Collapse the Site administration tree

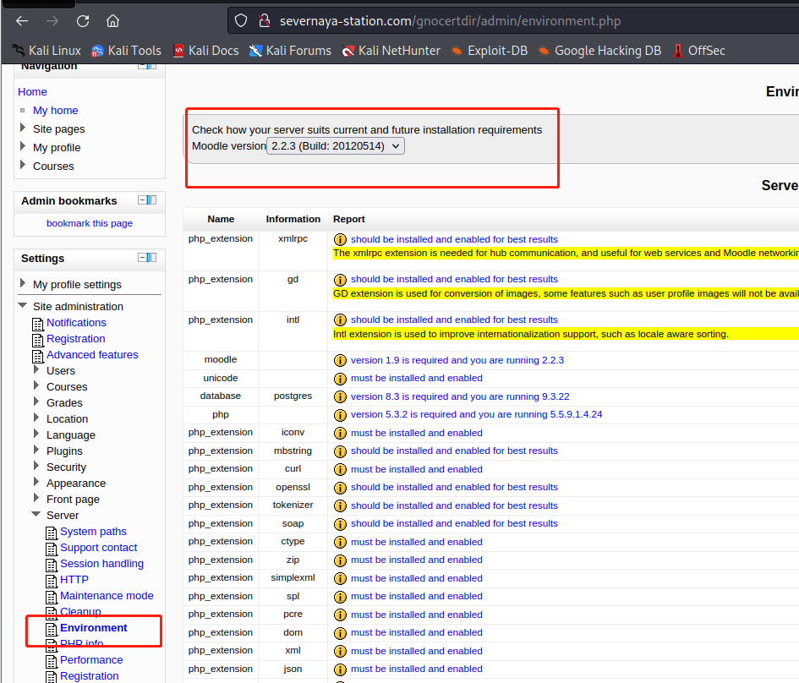(x=23, y=306)
